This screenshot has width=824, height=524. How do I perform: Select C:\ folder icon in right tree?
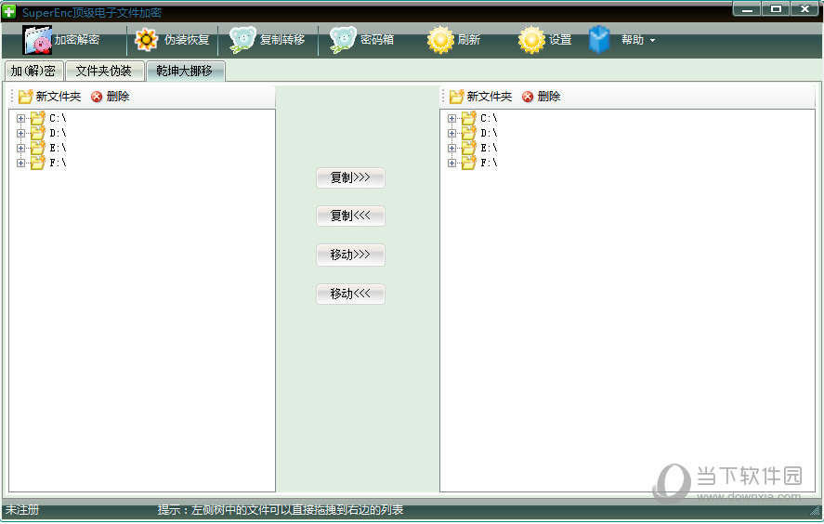pyautogui.click(x=468, y=118)
